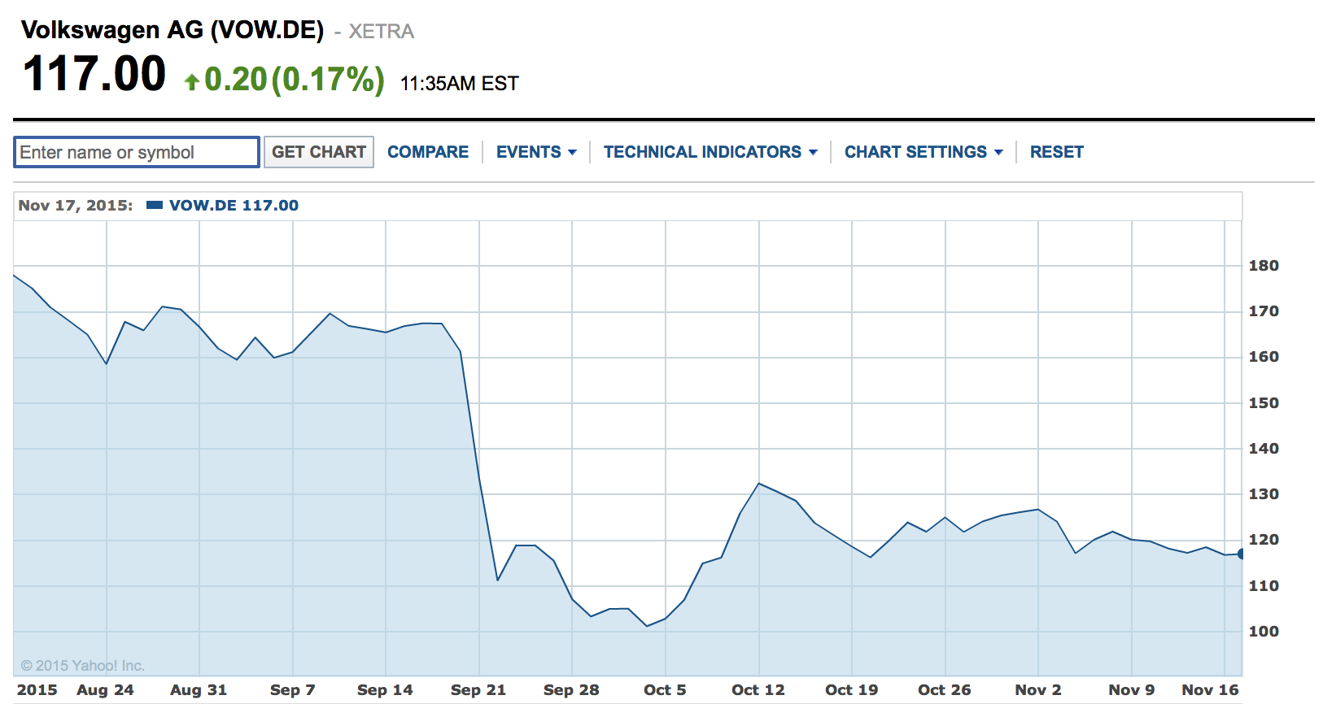Expand the CHART SETTINGS menu
This screenshot has width=1323, height=704.
[923, 152]
